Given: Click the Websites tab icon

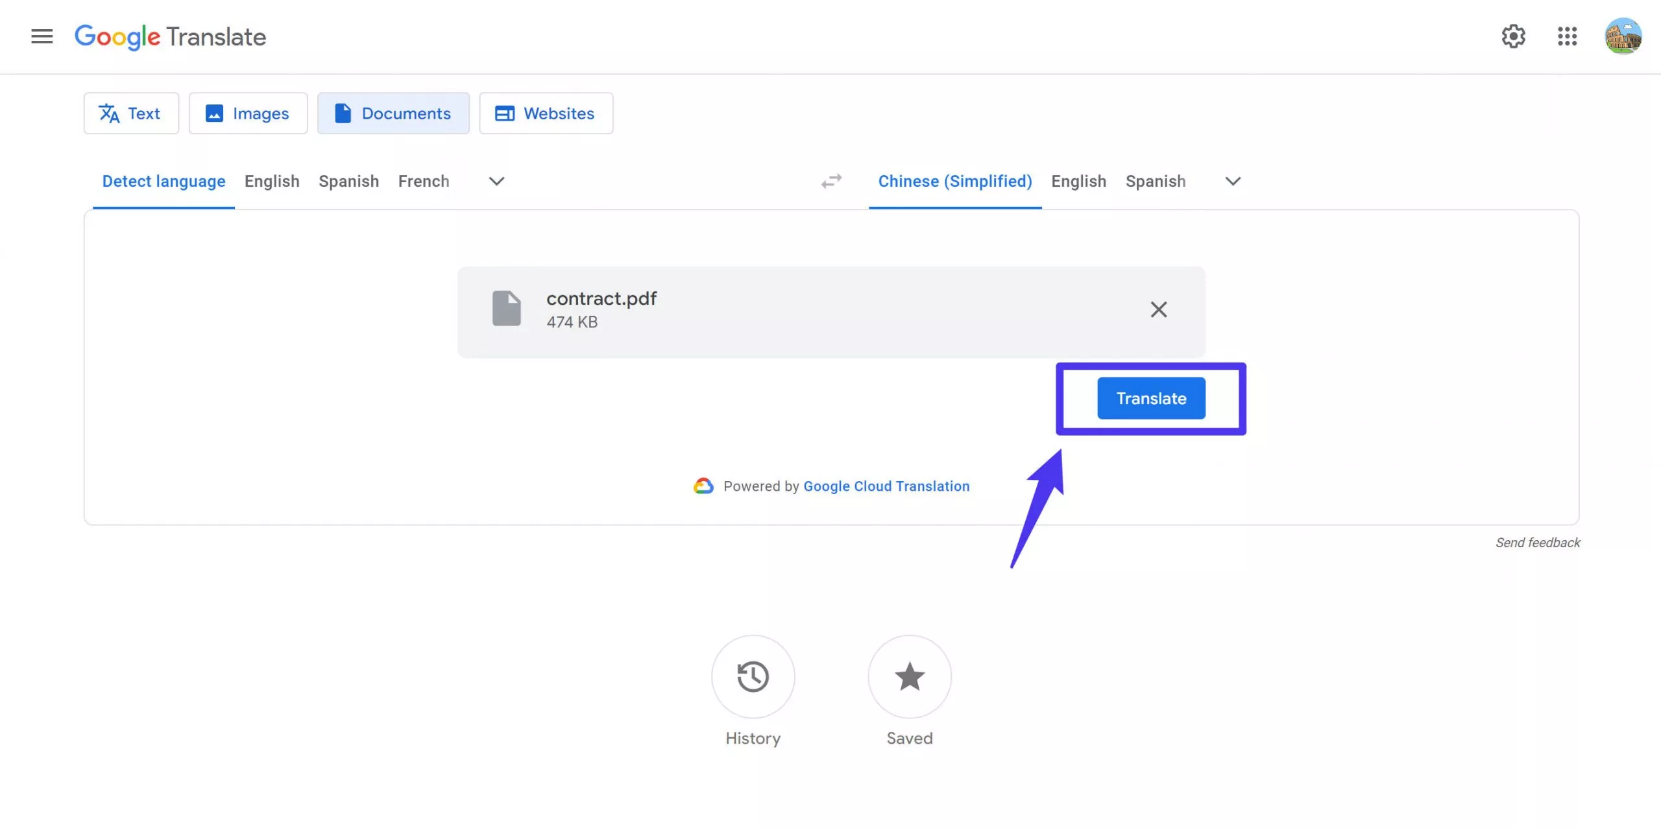Looking at the screenshot, I should (504, 113).
